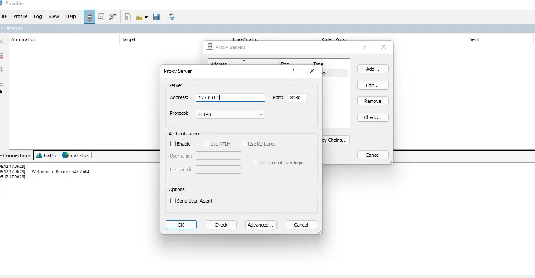Click the open profile folder icon
This screenshot has height=278, width=535.
[x=139, y=17]
